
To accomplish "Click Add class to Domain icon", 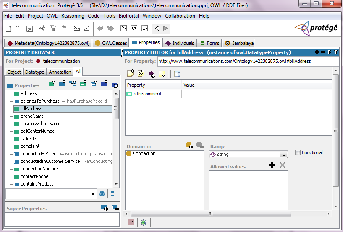I will pos(189,145).
